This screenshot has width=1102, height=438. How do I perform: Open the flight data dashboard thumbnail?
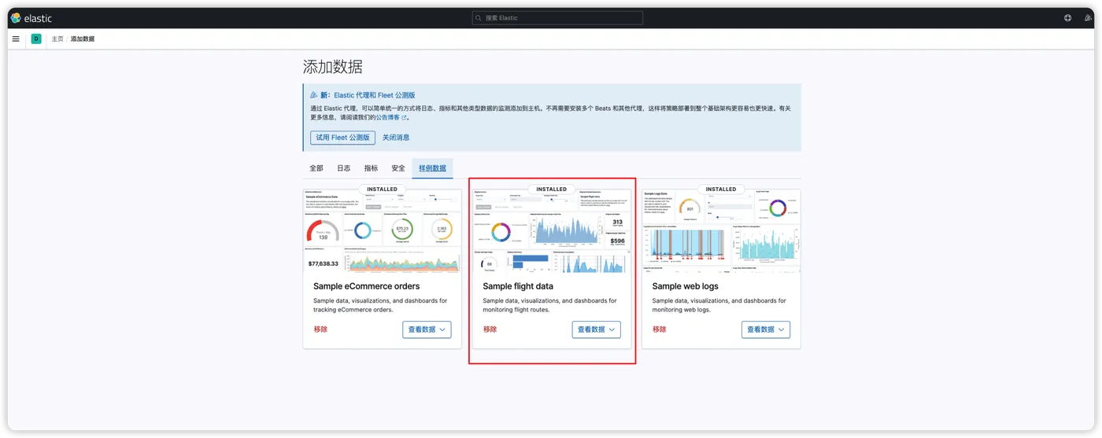(552, 231)
